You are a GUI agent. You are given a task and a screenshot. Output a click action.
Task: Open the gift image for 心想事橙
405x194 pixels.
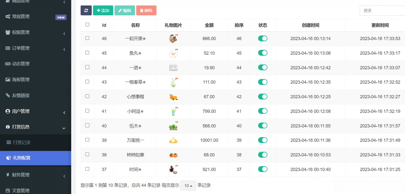tap(173, 97)
